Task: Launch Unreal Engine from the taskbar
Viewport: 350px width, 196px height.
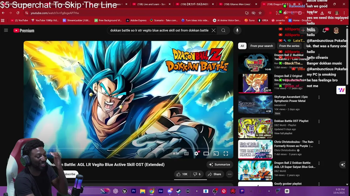Action: [x=124, y=191]
